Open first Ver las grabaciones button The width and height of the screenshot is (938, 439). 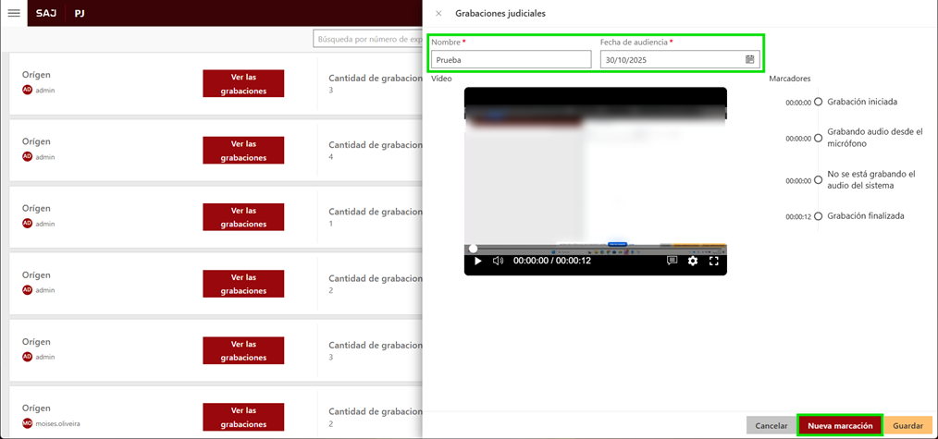243,83
